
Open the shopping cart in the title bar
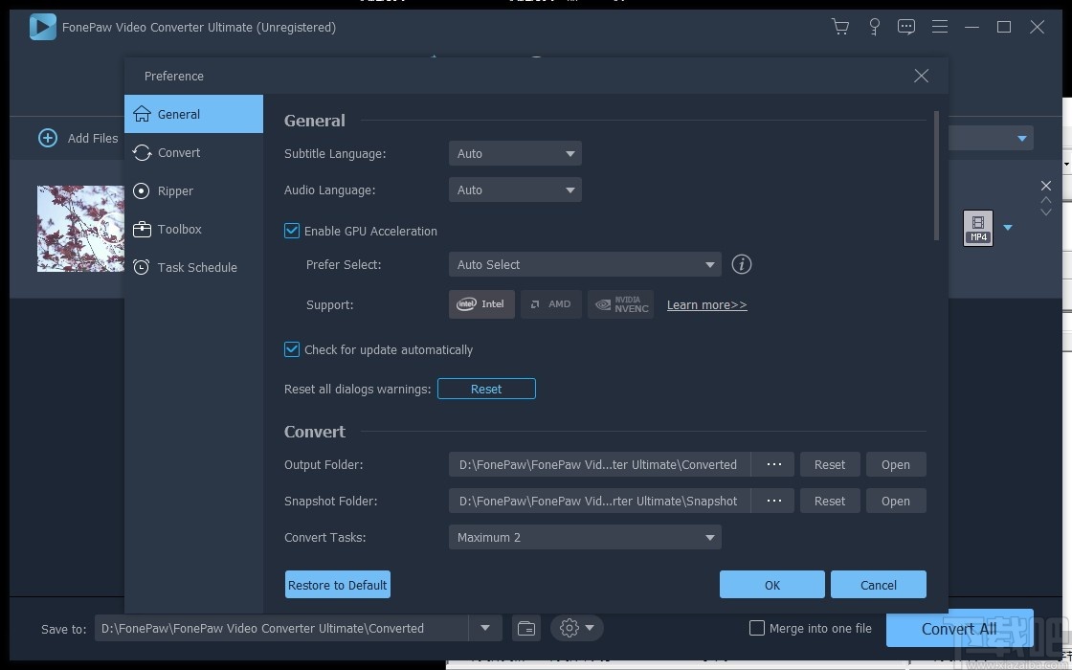(840, 27)
